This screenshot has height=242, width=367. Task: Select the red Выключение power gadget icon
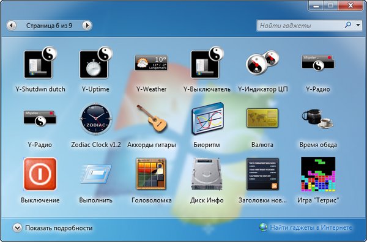tap(40, 174)
